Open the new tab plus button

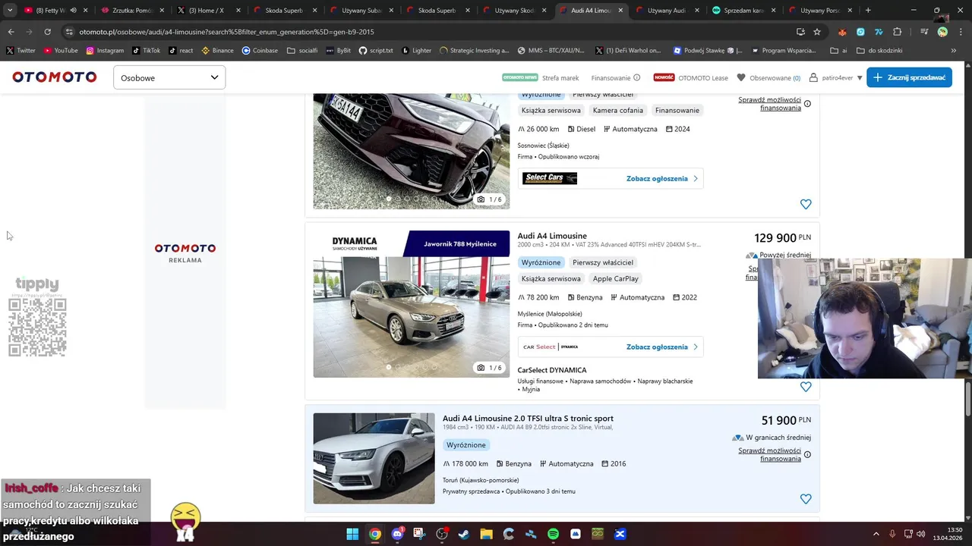(x=868, y=11)
